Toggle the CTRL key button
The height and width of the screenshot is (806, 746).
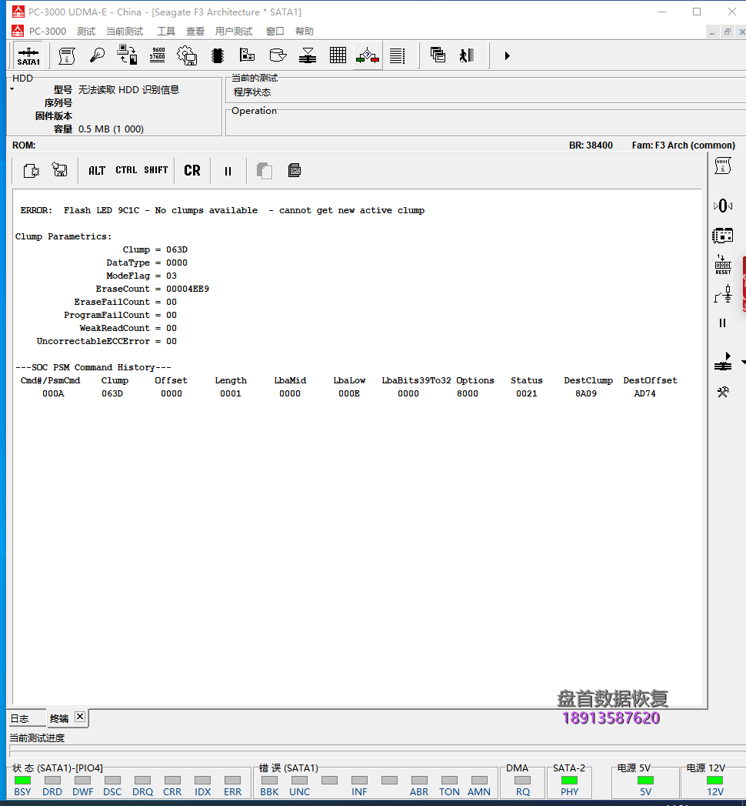pyautogui.click(x=126, y=170)
